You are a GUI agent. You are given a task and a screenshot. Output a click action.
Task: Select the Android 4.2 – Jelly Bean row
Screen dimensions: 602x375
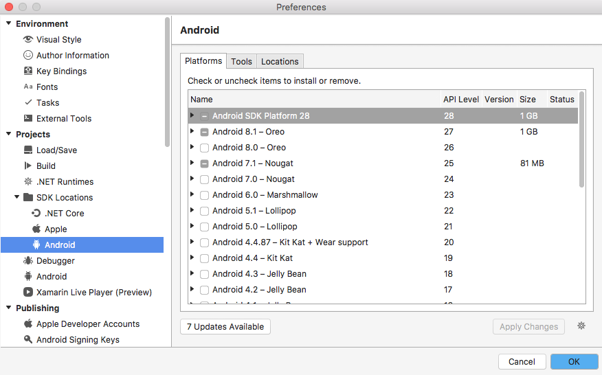point(383,289)
